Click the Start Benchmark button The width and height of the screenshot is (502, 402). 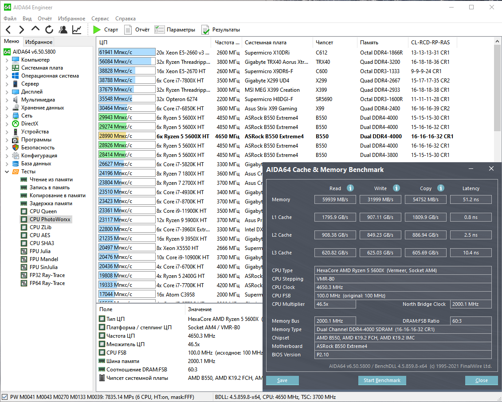382,380
